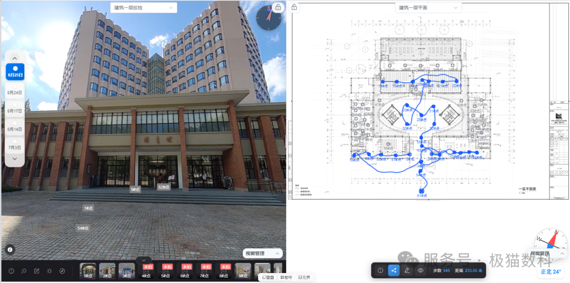The image size is (570, 283).
Task: Select the pencil draw tool on the floor plan toolbar
Action: (x=407, y=270)
